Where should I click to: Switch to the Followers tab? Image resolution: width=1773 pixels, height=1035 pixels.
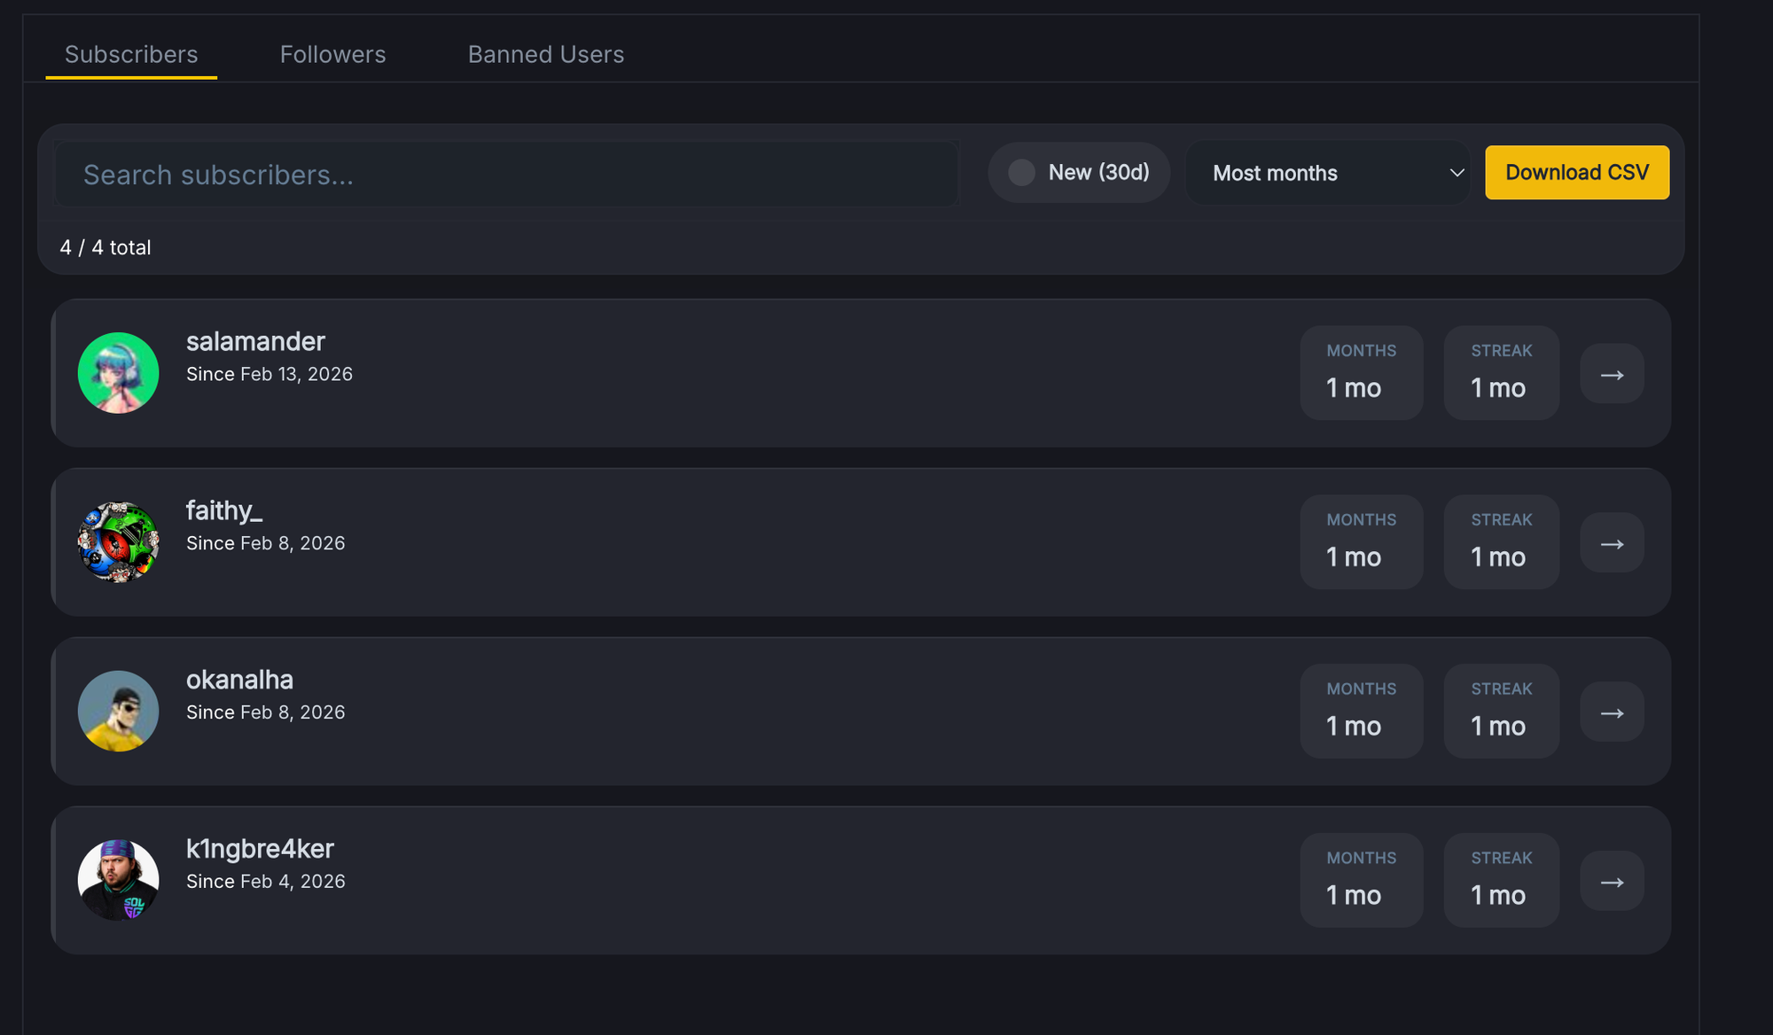[332, 55]
